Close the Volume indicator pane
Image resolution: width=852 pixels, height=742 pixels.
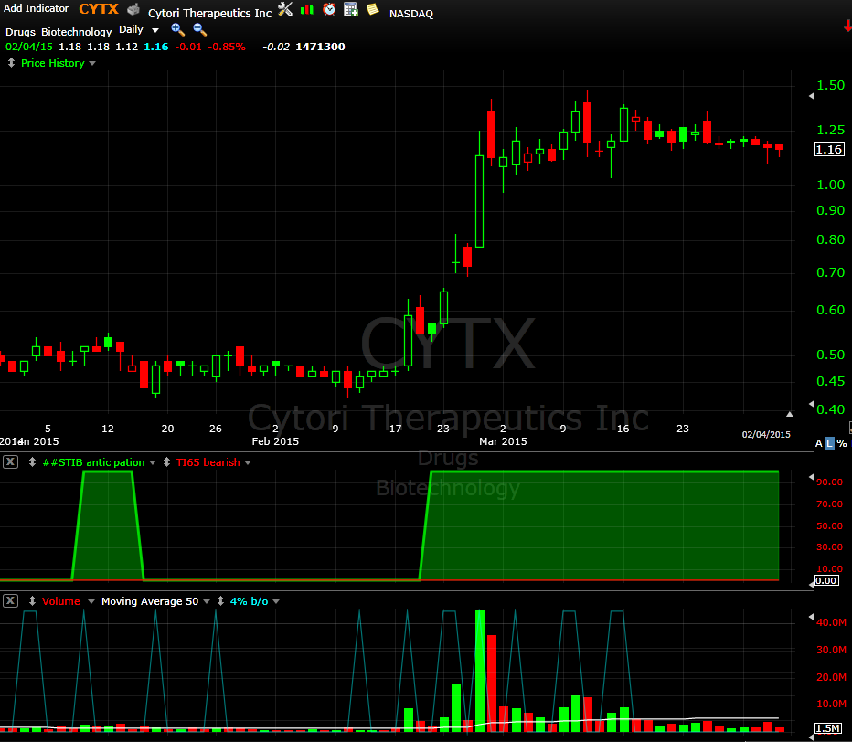[10, 600]
